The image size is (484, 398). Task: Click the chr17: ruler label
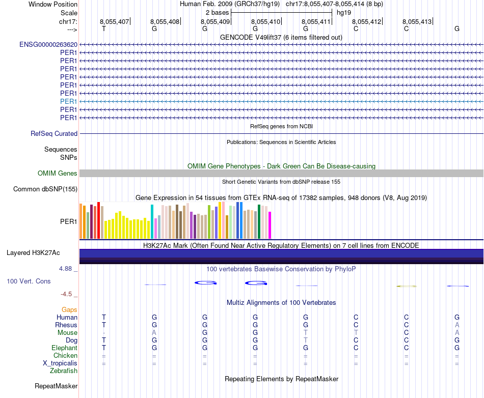pyautogui.click(x=68, y=21)
